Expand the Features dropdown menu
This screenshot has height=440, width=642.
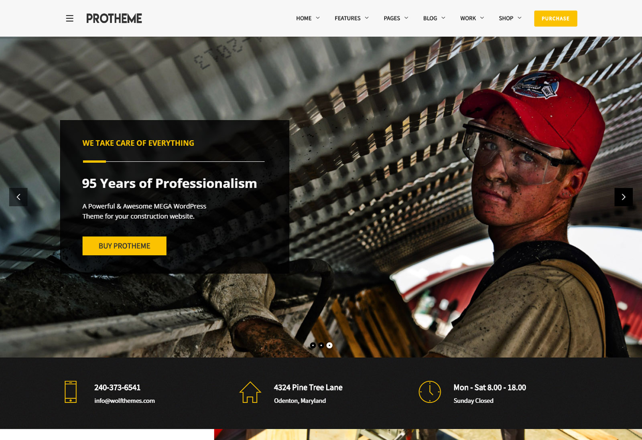pyautogui.click(x=351, y=18)
